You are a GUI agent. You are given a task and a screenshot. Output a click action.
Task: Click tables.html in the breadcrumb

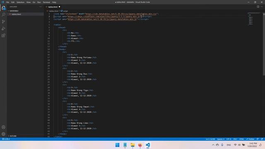click(53, 11)
